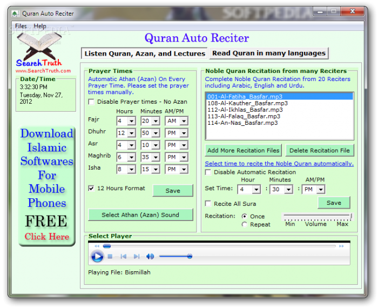Click the rewind arrows on seek bar
The height and width of the screenshot is (308, 378).
click(97, 246)
